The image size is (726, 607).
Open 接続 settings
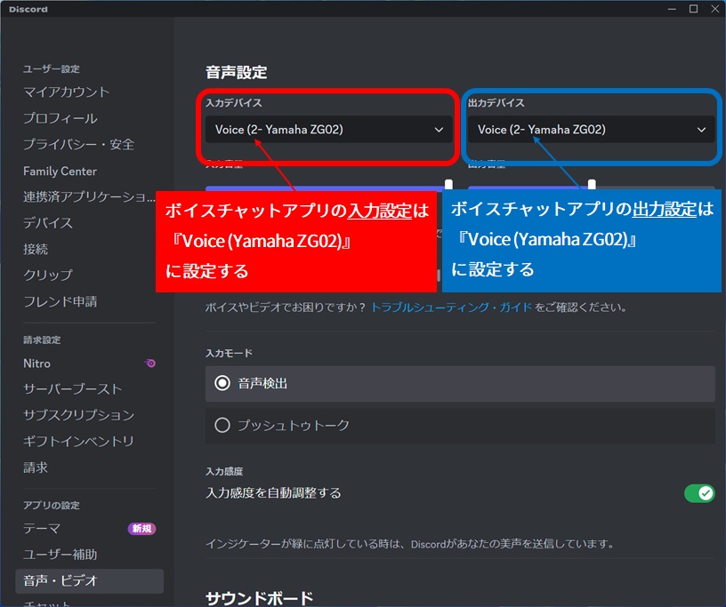click(36, 249)
